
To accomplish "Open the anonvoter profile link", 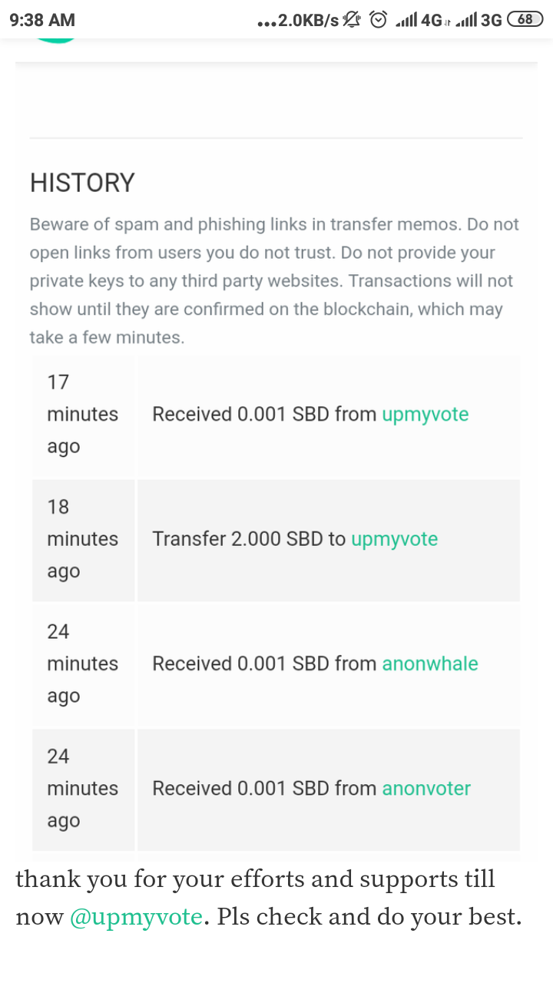I will (426, 788).
